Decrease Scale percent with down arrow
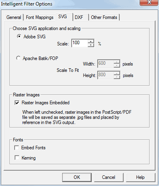 pyautogui.click(x=91, y=45)
